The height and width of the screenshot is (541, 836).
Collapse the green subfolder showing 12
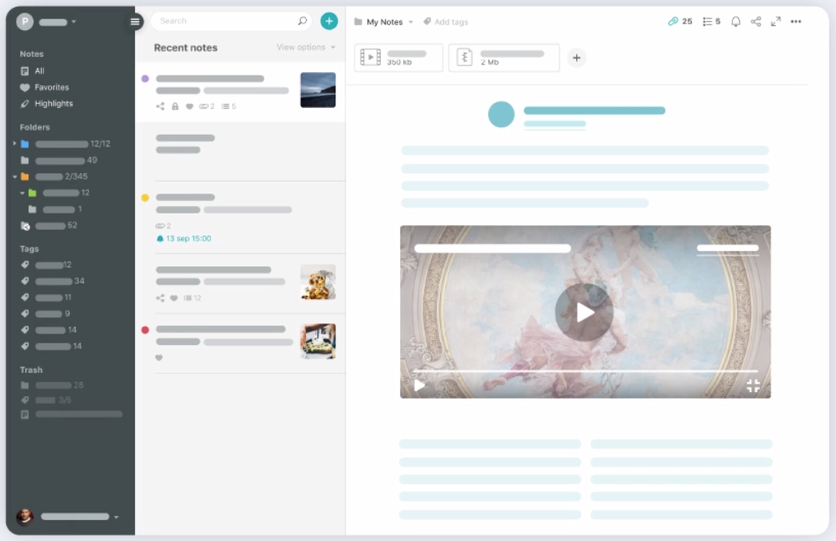(22, 193)
